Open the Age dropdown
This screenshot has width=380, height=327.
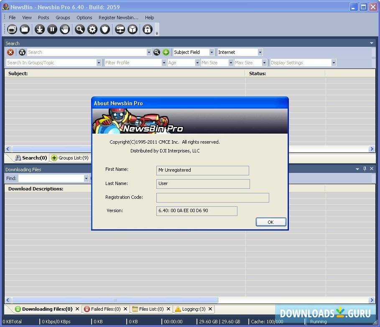tap(197, 63)
